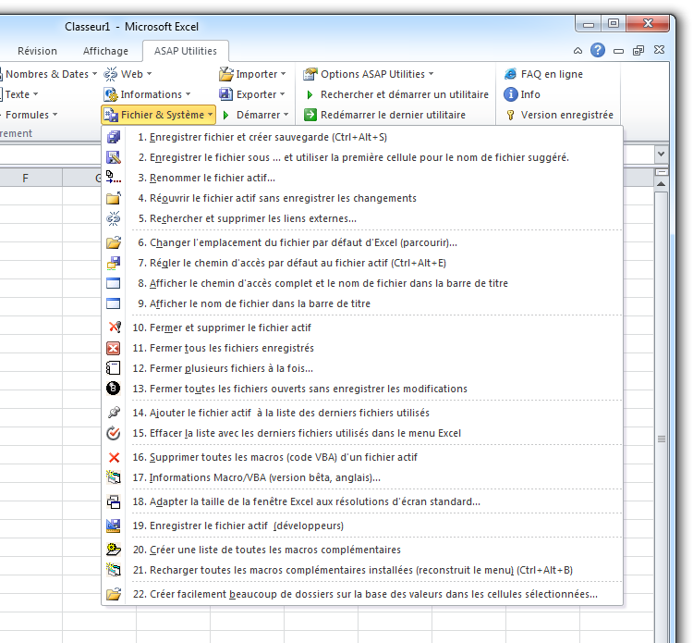Click the window-resize icon beside item 18
The width and height of the screenshot is (693, 643).
point(114,501)
